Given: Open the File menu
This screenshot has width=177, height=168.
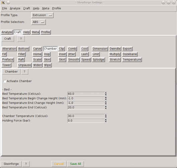Looking at the screenshot, I should click(x=4, y=8).
